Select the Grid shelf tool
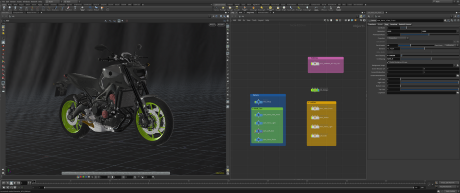This screenshot has height=193, width=460. coord(26,8)
